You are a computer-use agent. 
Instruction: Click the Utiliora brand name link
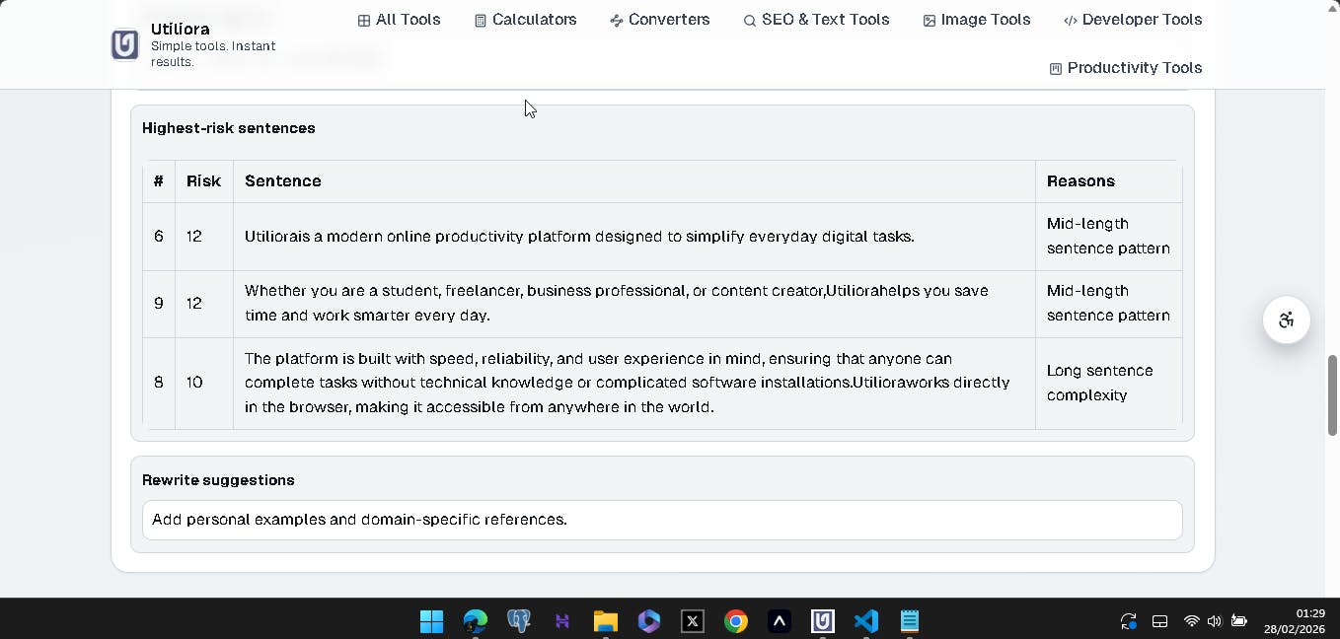point(181,29)
